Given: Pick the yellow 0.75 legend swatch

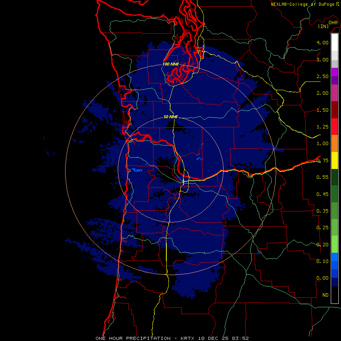Looking at the screenshot, I should (335, 160).
